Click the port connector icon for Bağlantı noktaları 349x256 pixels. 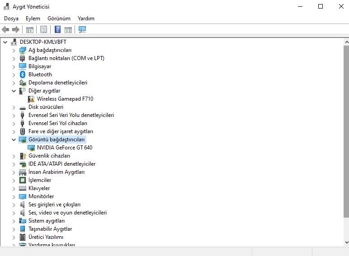(x=23, y=58)
